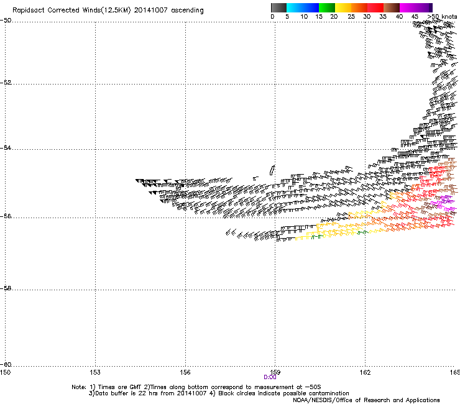The height and width of the screenshot is (404, 460).
Task: Click the -60 latitude axis label
Action: 6,365
